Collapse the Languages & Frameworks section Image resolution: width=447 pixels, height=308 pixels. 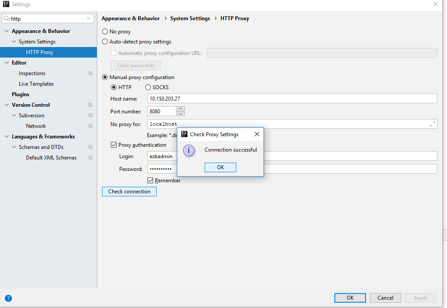[x=6, y=136]
